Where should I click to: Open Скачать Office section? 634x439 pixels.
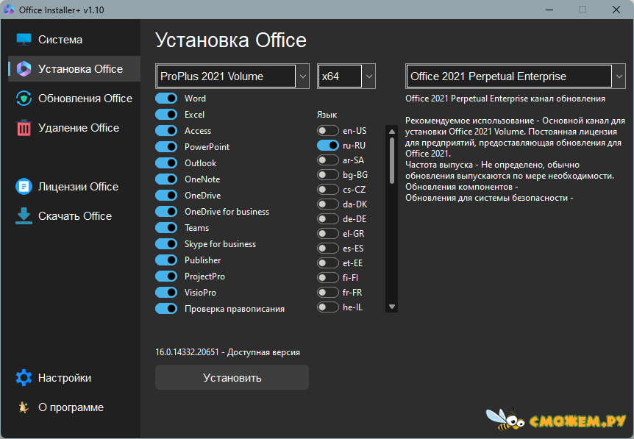(74, 216)
